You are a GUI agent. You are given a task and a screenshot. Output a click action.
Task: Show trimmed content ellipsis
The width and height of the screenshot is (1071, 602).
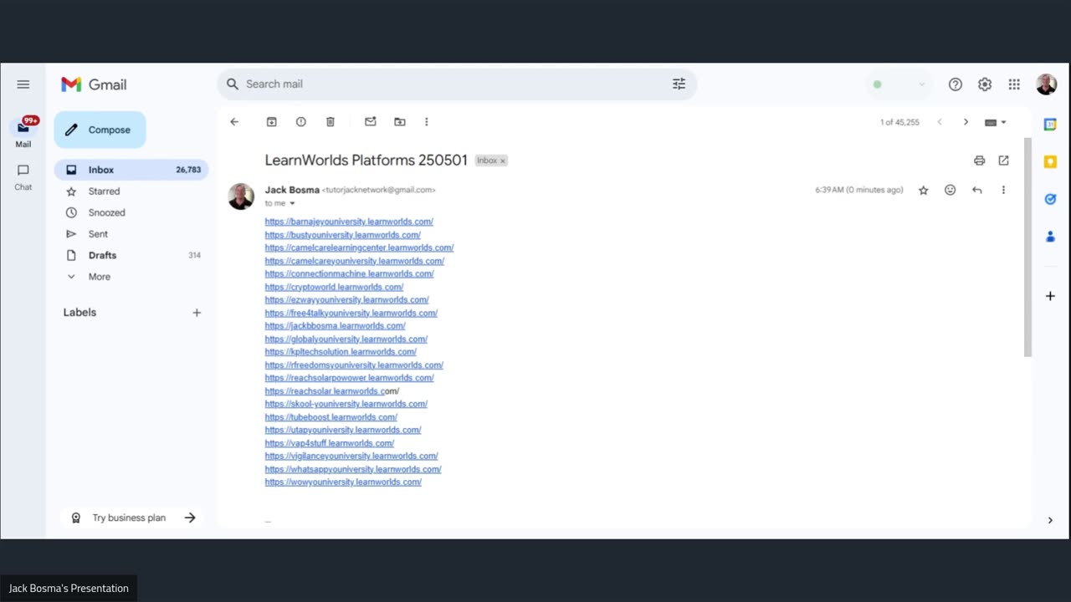(x=268, y=522)
